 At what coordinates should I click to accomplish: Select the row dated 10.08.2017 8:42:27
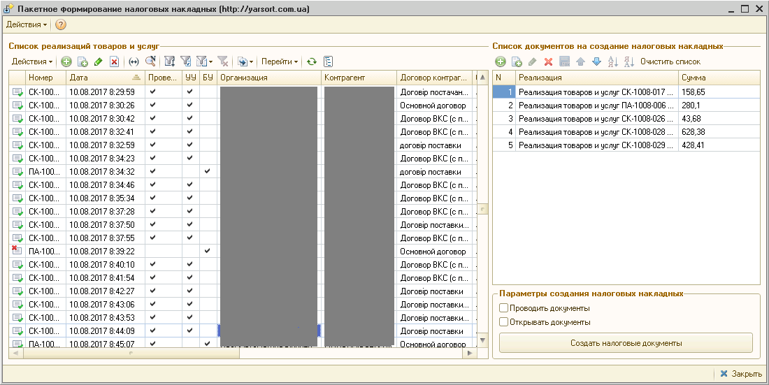pos(243,291)
